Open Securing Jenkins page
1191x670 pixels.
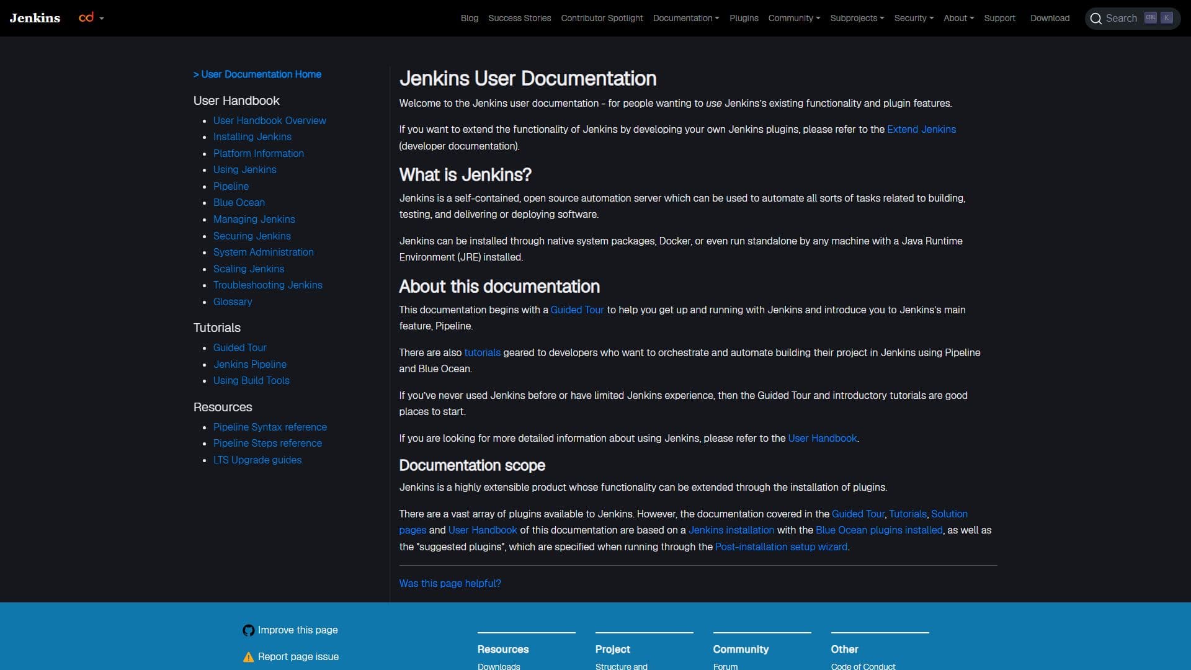(x=252, y=236)
